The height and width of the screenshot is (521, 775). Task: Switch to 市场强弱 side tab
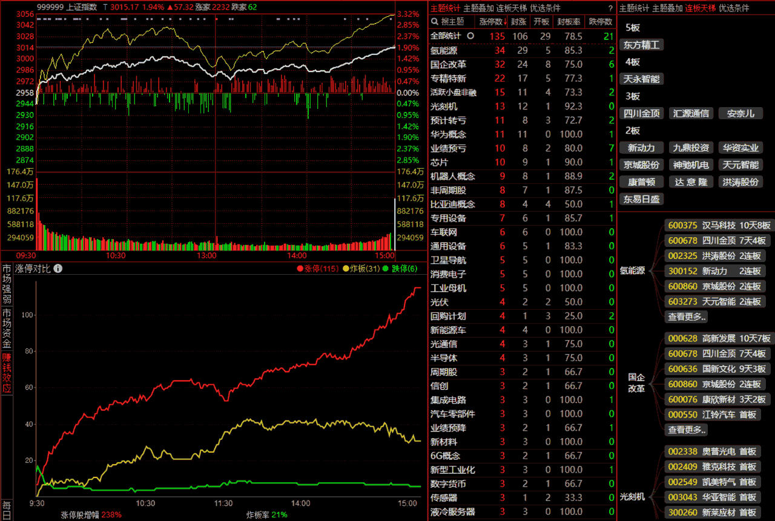pyautogui.click(x=7, y=284)
